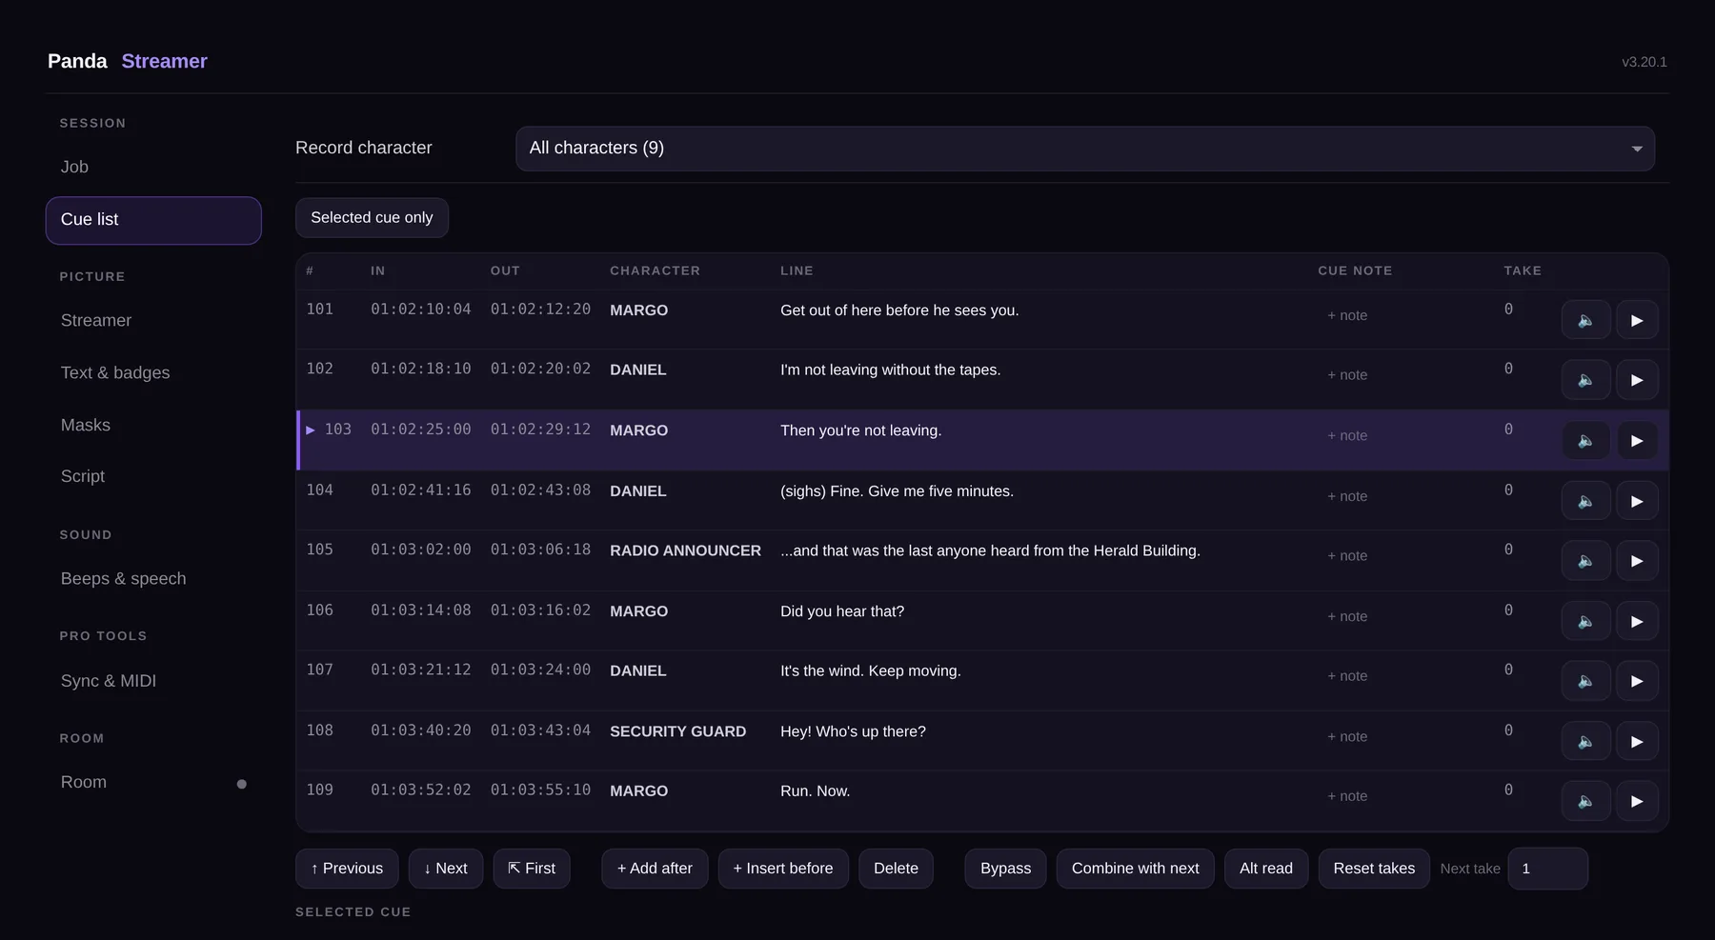Click the Insert before button
Screen dimensions: 1715x940
click(783, 869)
